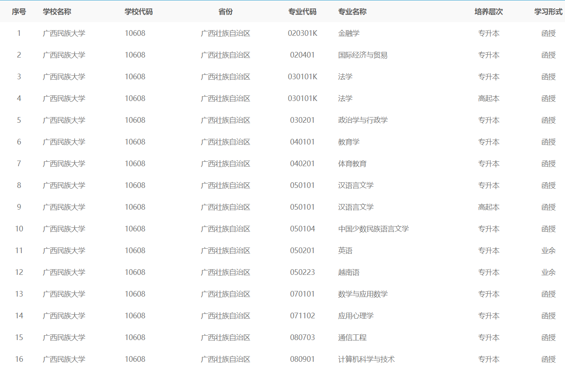
Task: Select the 金融学 major cell
Action: pyautogui.click(x=349, y=33)
